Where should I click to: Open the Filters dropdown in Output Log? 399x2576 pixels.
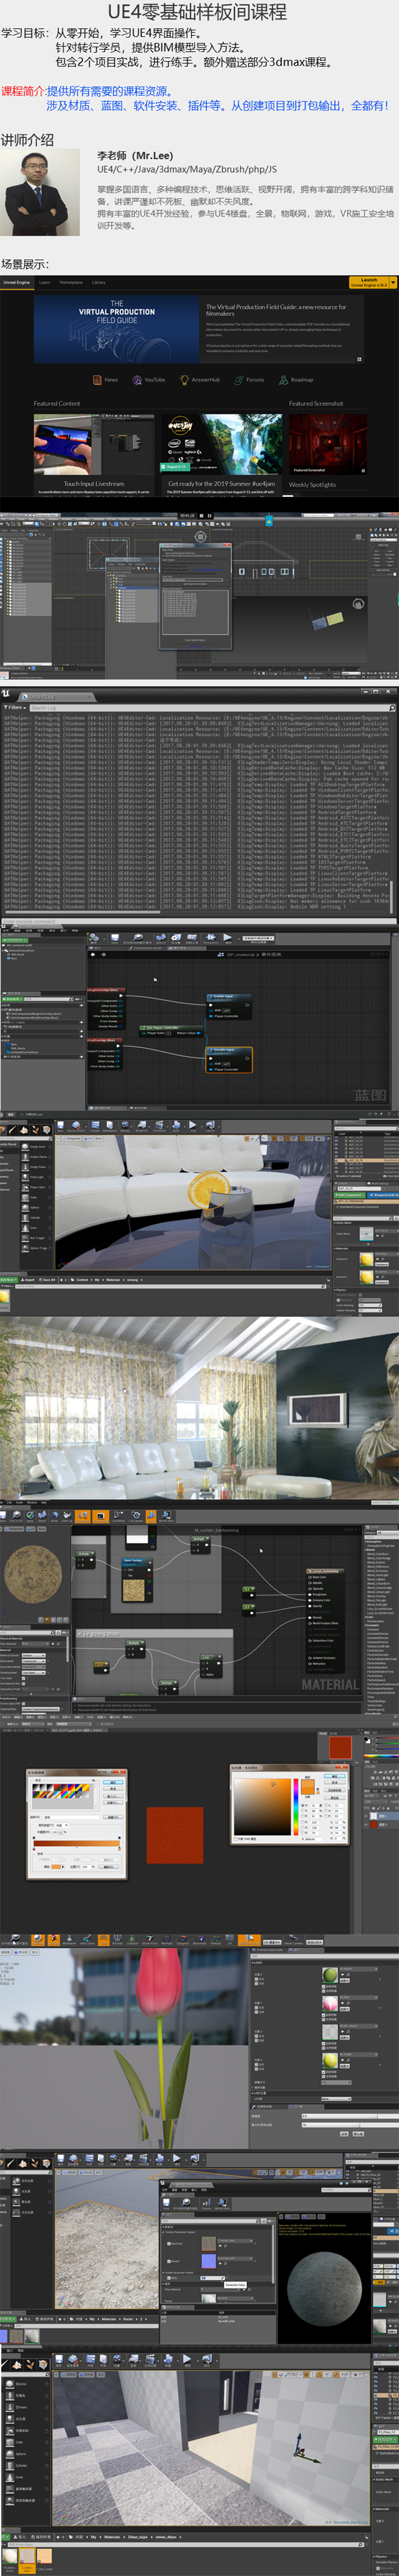point(15,707)
